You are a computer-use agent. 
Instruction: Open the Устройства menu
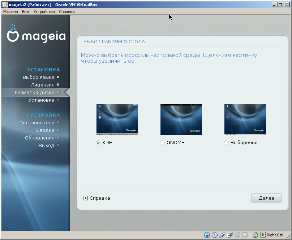click(x=44, y=12)
